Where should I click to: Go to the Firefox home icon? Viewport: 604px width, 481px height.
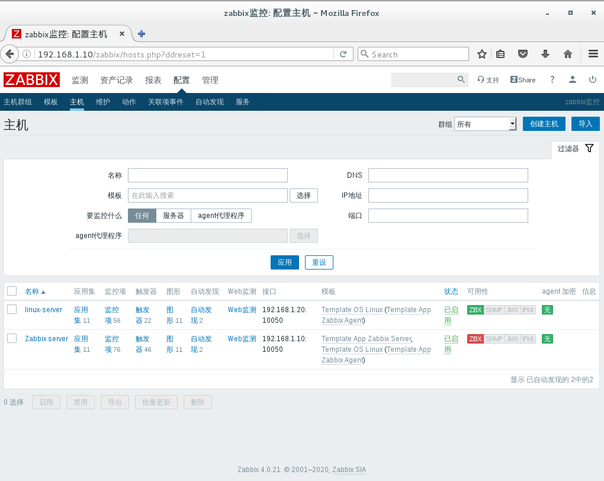[568, 54]
